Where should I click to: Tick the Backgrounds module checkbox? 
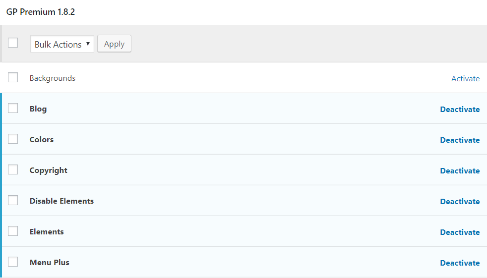pos(13,77)
